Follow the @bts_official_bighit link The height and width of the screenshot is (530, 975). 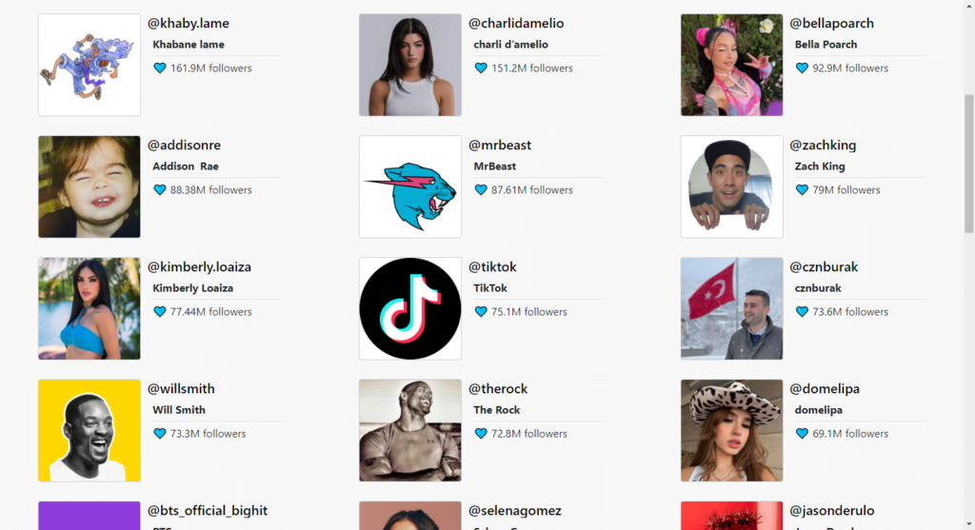pos(208,510)
